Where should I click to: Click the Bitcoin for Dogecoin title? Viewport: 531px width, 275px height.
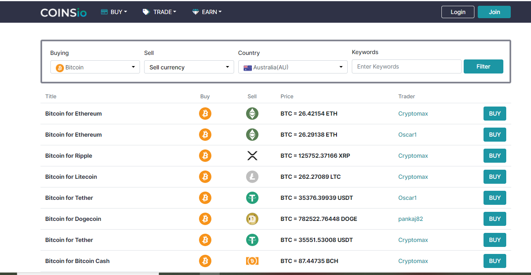click(73, 219)
